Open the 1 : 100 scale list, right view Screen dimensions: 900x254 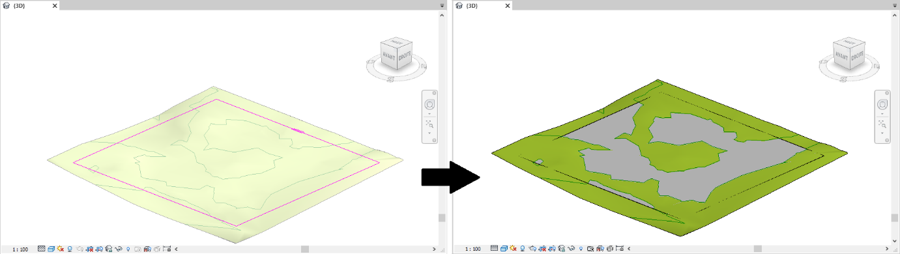[473, 249]
